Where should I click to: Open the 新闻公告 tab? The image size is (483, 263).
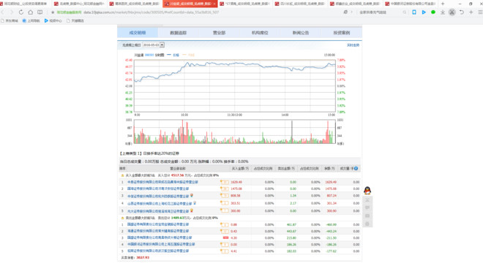pos(301,33)
